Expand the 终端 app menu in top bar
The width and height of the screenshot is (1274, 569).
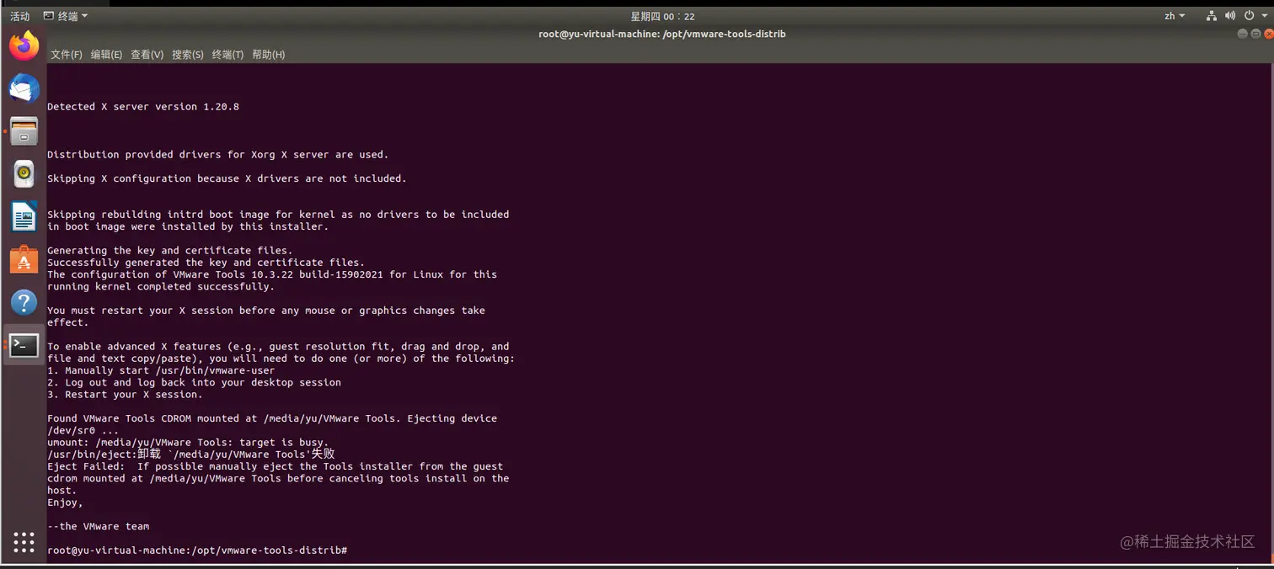click(x=66, y=16)
